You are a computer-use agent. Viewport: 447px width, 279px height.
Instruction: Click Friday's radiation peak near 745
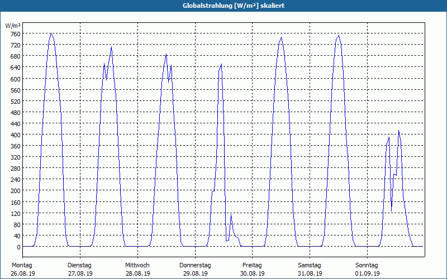pyautogui.click(x=282, y=37)
